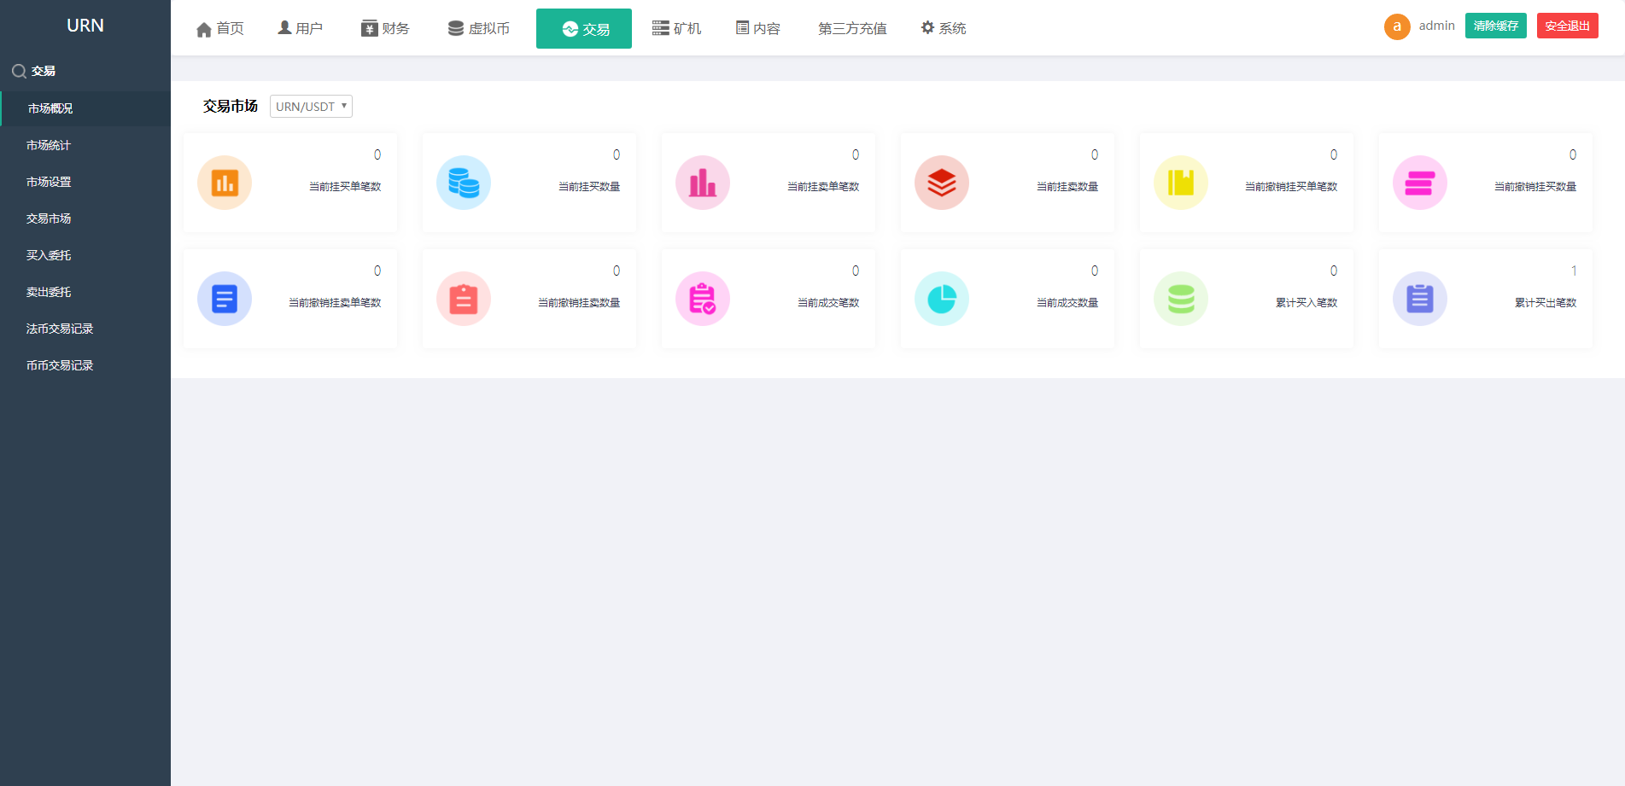Click the orange bar chart icon for 当前挂买单笔数
Screen dimensions: 1625x786
(x=225, y=183)
